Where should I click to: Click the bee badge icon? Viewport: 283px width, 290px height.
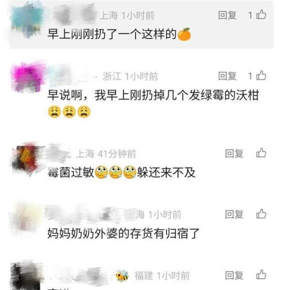[122, 276]
